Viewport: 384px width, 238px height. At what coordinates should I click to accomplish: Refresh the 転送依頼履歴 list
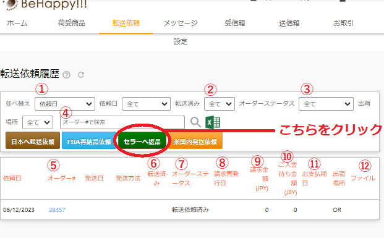tap(81, 75)
